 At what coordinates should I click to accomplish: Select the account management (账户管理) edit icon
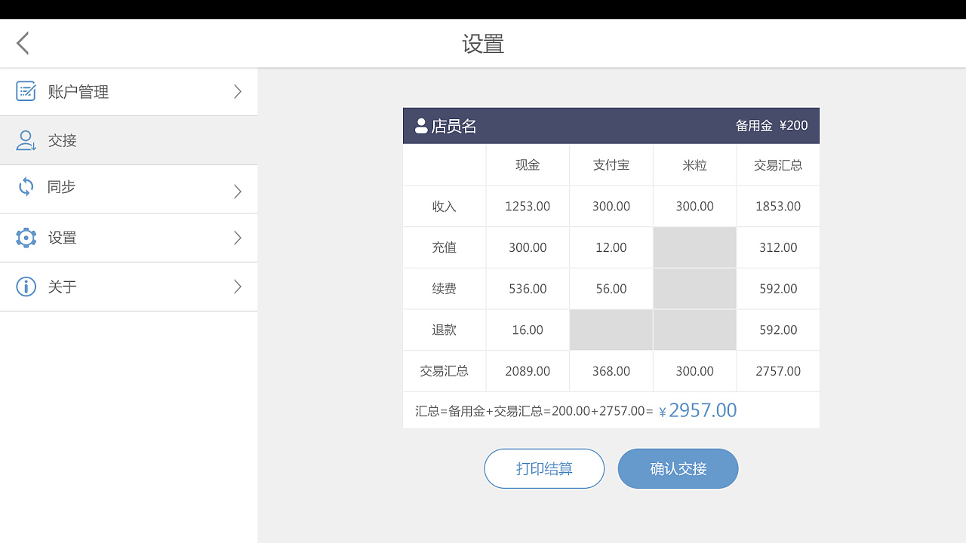26,91
